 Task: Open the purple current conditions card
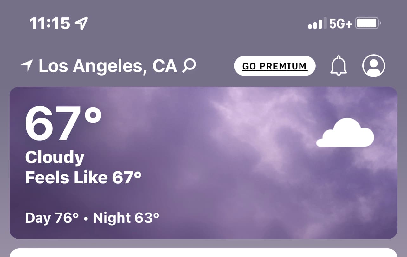[x=203, y=162]
